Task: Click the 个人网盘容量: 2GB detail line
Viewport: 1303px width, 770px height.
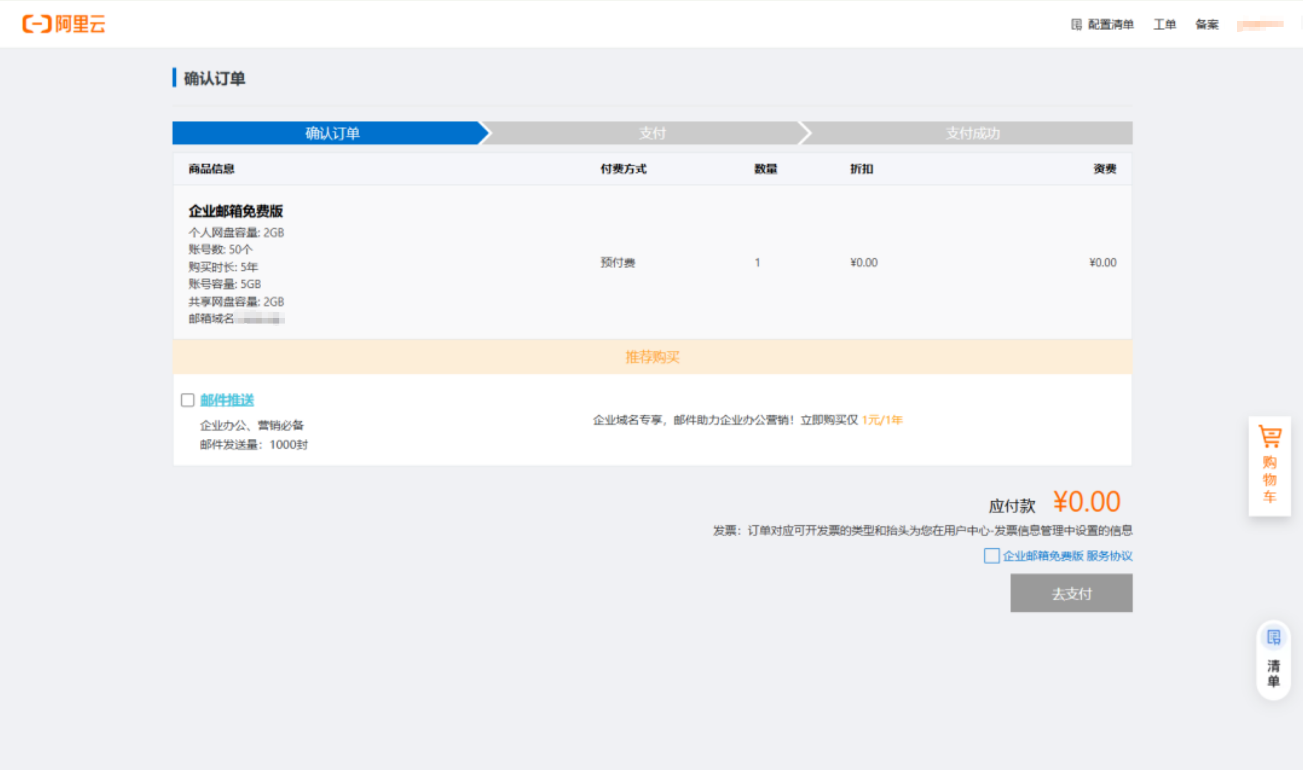Action: click(236, 233)
